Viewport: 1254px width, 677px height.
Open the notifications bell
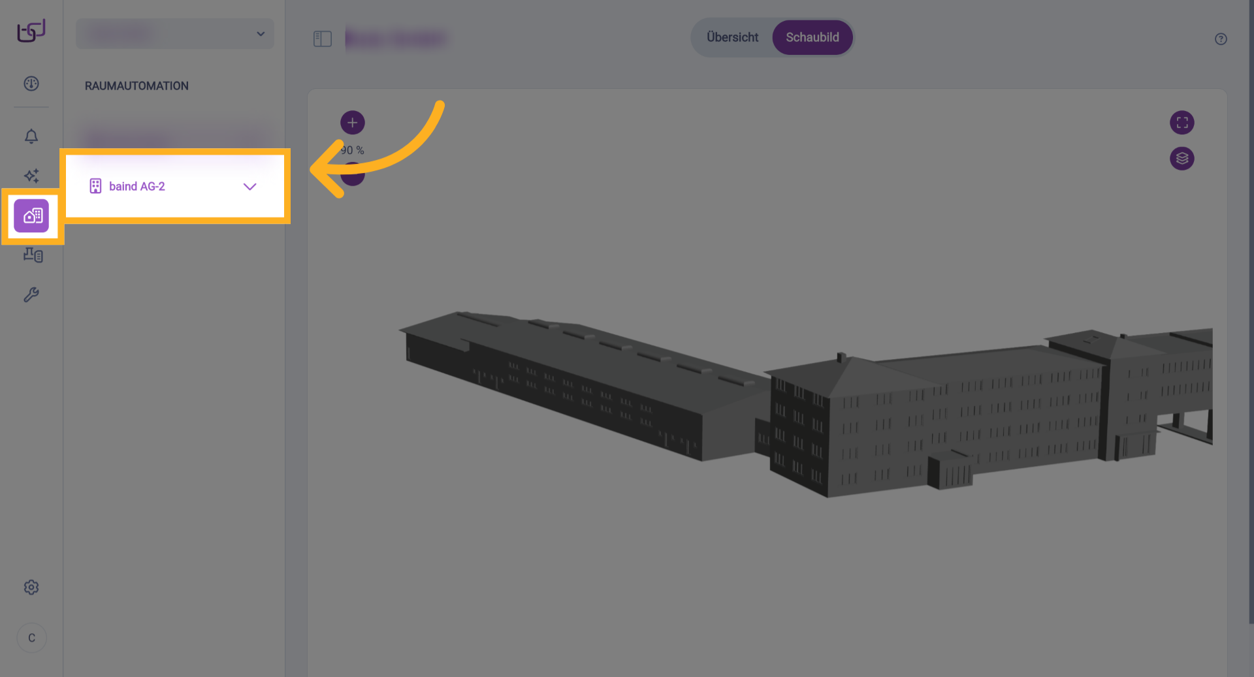(x=31, y=136)
